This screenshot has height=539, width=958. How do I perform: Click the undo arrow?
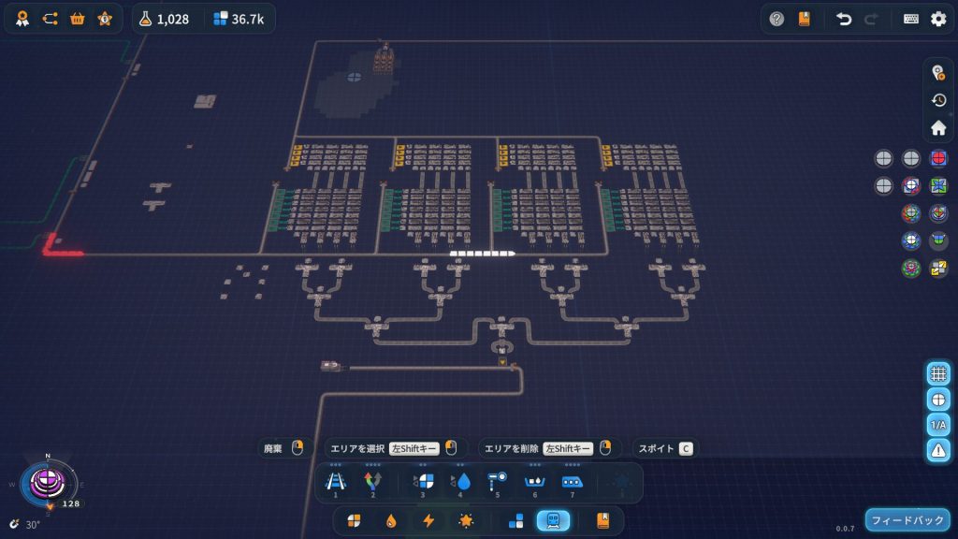point(844,19)
